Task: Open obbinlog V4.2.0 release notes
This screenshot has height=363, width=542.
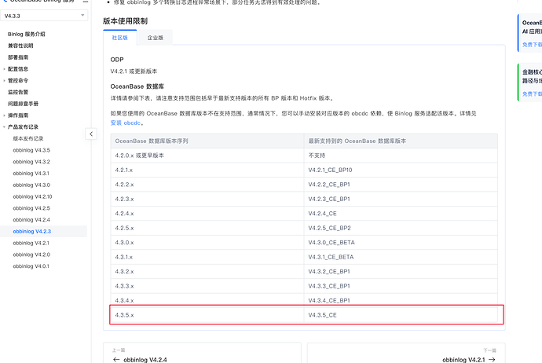Action: tap(31, 255)
